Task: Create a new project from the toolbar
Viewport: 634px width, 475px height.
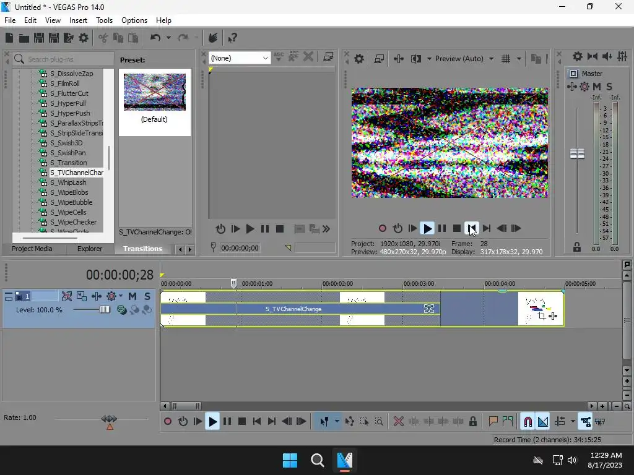Action: pyautogui.click(x=9, y=38)
